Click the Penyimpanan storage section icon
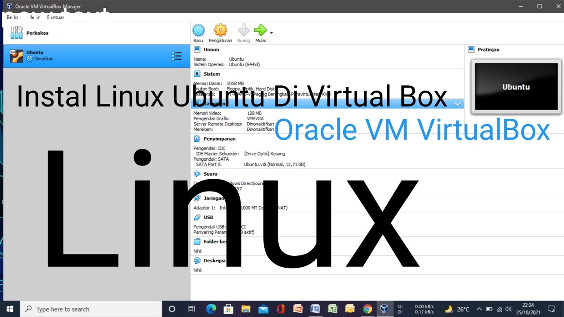The width and height of the screenshot is (564, 317). pos(197,139)
